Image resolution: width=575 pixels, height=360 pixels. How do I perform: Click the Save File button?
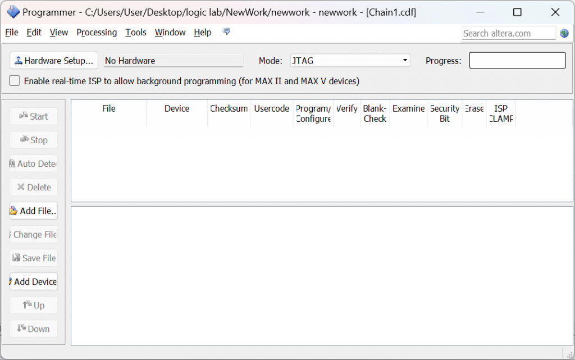34,258
